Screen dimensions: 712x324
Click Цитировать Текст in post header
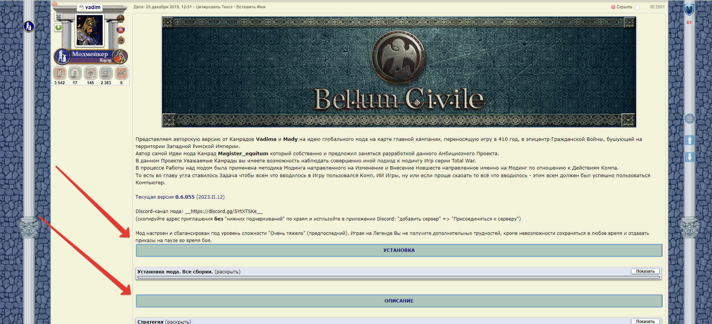[214, 7]
